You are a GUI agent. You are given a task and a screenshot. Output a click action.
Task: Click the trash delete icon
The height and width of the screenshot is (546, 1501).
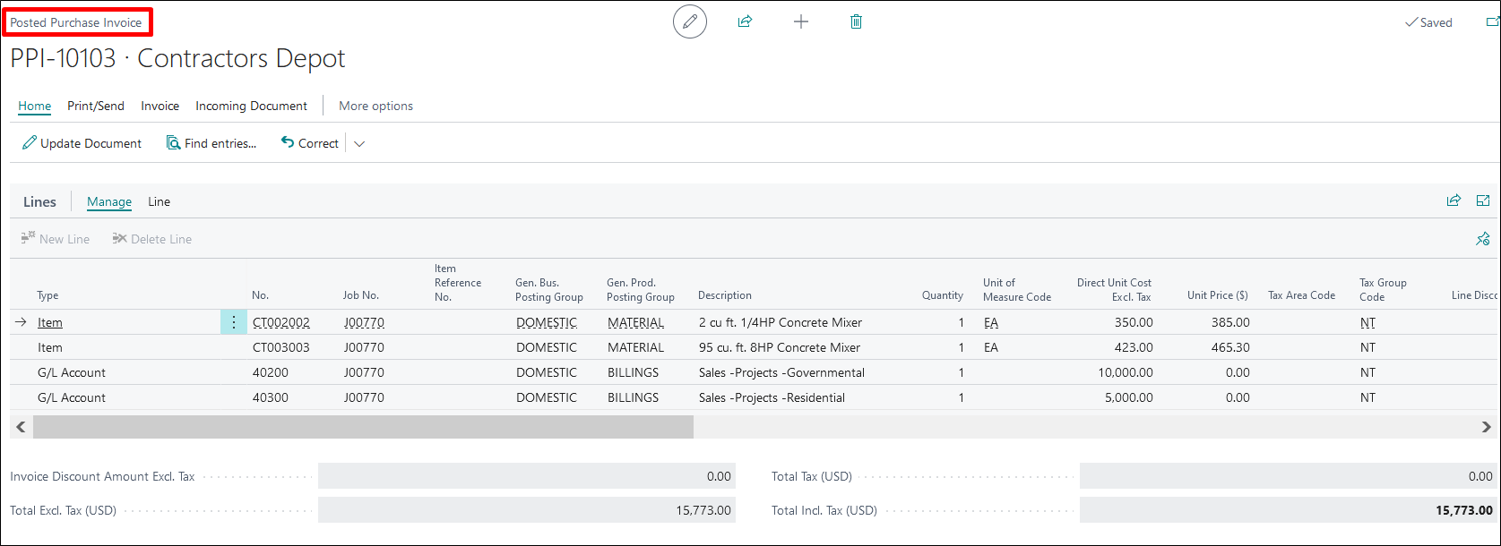pos(856,22)
